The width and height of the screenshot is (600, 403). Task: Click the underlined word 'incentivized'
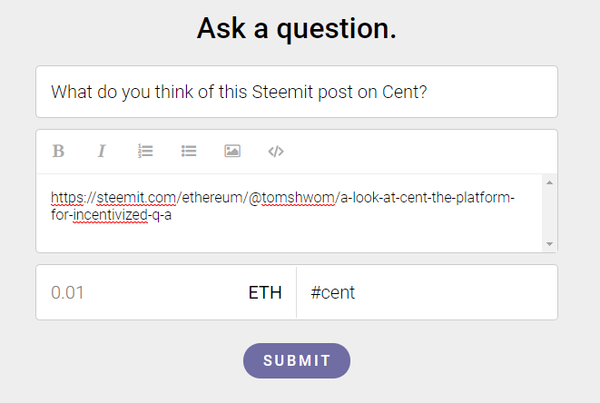tap(110, 215)
